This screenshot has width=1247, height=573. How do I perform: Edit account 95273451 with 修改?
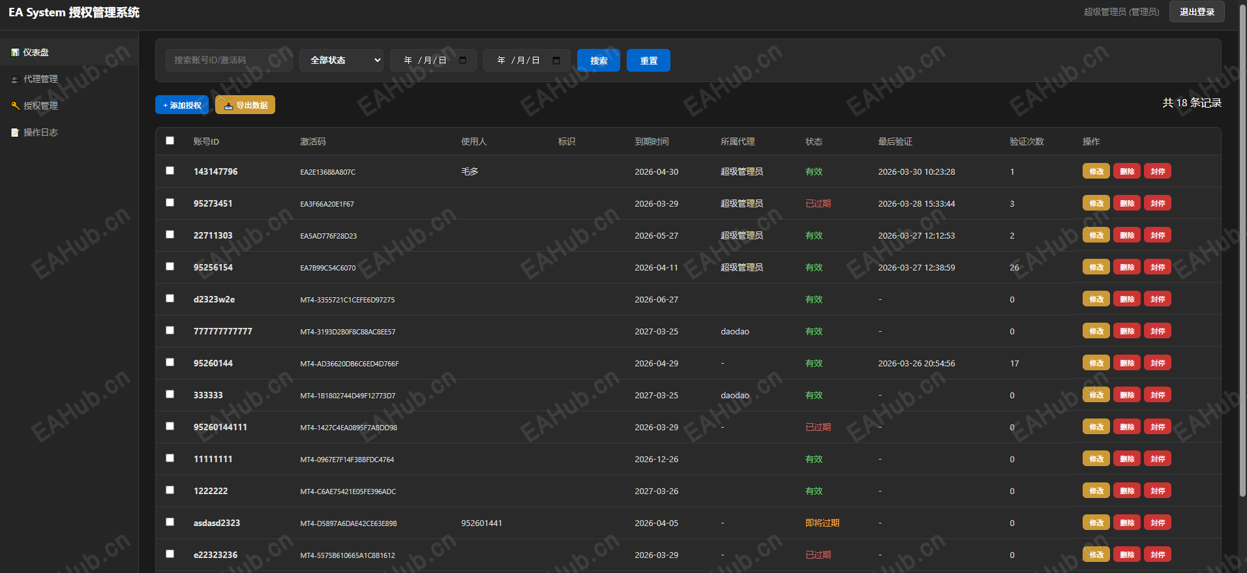1096,203
